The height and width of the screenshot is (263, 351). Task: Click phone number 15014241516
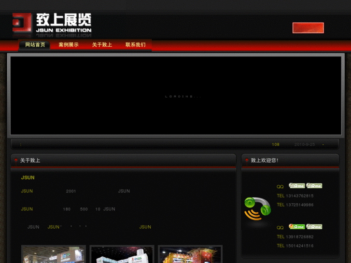[299, 246]
